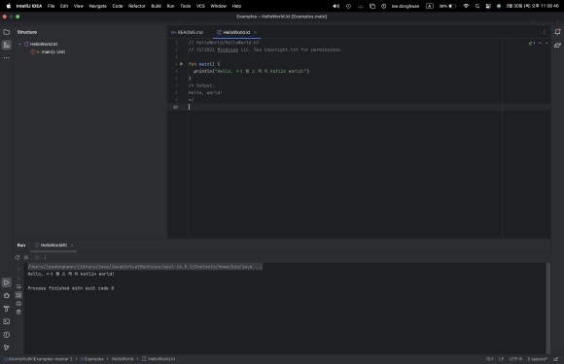Open the Project tool window folder icon
This screenshot has height=364, width=564.
(x=7, y=32)
